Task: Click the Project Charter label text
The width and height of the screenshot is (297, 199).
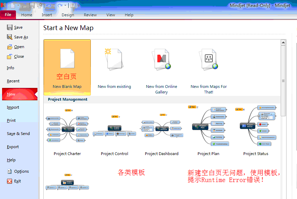Action: [67, 154]
